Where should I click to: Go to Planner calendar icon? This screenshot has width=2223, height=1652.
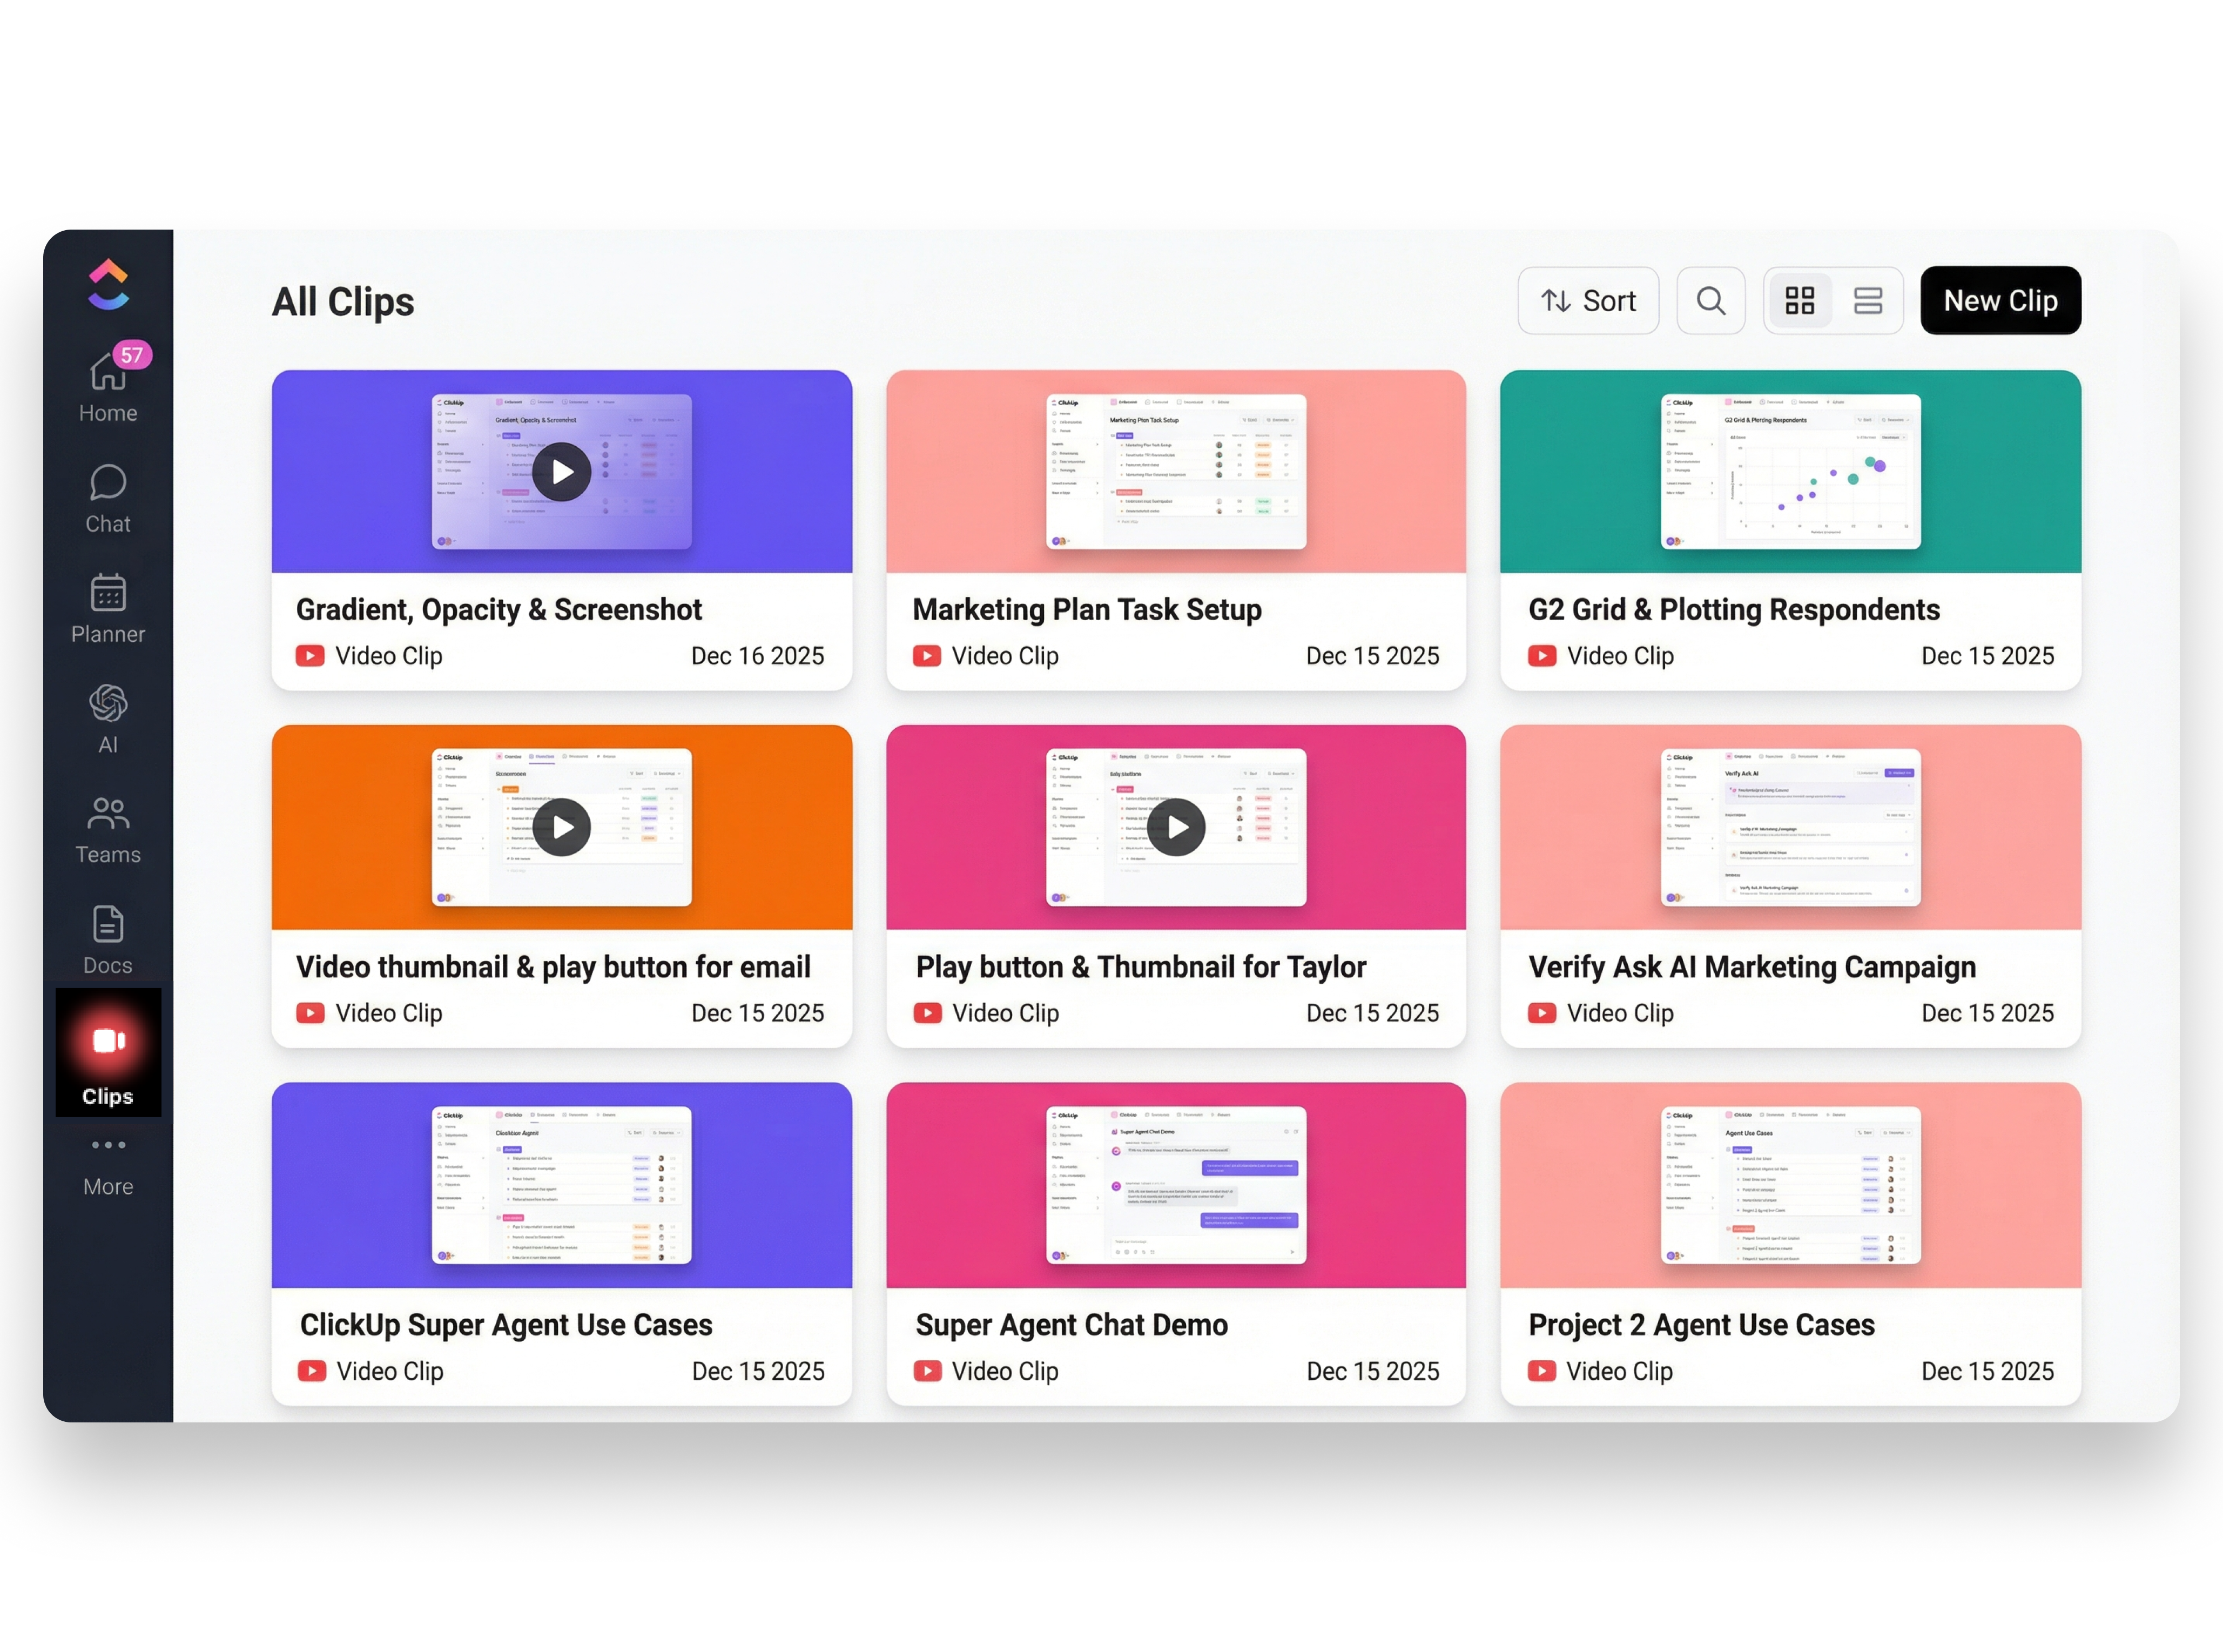click(x=108, y=594)
